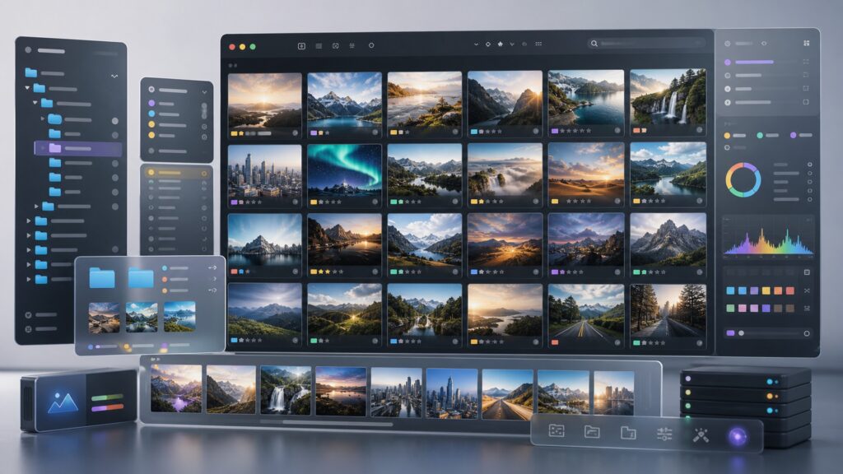This screenshot has width=843, height=474.
Task: Expand the chevron atop the small colored-dot list panel
Action: pyautogui.click(x=204, y=92)
